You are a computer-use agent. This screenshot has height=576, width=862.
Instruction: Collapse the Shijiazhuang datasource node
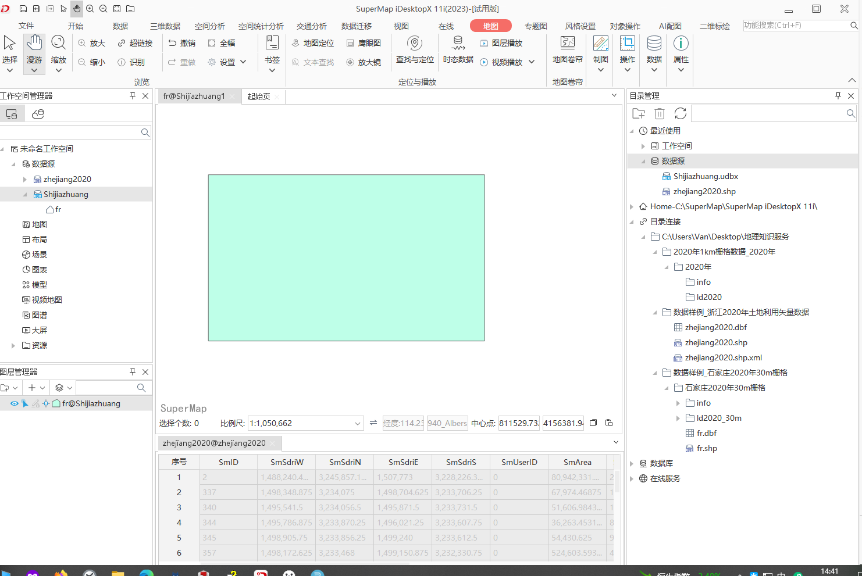[25, 195]
